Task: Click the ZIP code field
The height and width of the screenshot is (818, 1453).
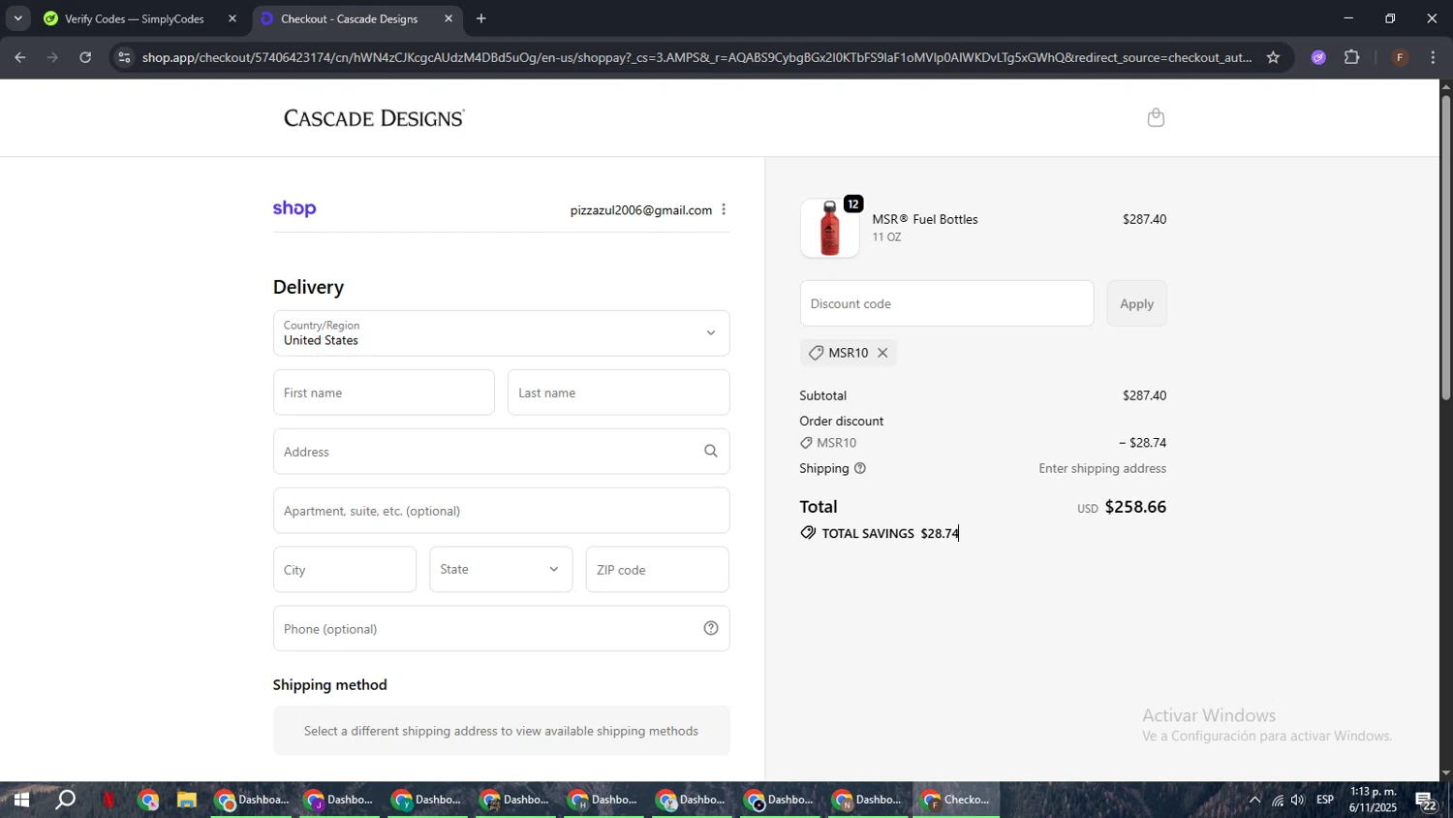Action: pyautogui.click(x=657, y=570)
